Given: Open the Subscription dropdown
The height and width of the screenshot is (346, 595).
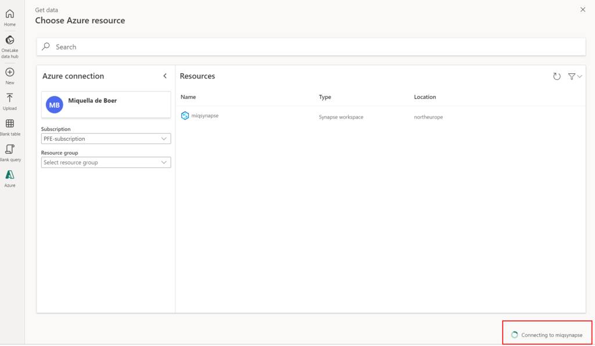Looking at the screenshot, I should 106,138.
